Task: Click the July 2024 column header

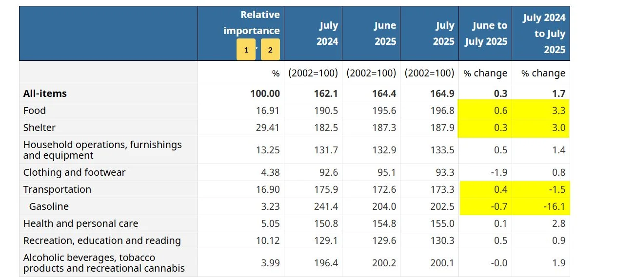Action: (327, 34)
